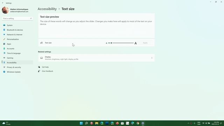Click the Time & language icon
The height and width of the screenshot is (126, 224).
click(4, 53)
